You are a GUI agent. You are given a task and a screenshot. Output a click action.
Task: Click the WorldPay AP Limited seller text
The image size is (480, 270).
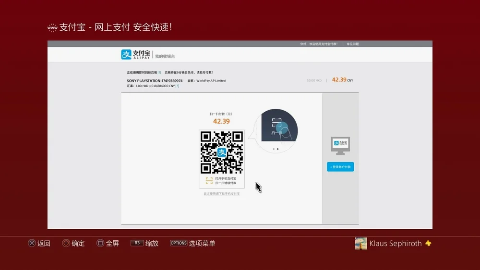(x=211, y=81)
